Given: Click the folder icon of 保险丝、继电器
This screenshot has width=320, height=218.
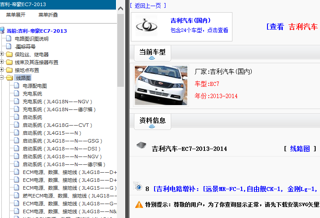Looking at the screenshot, I should [9, 54].
